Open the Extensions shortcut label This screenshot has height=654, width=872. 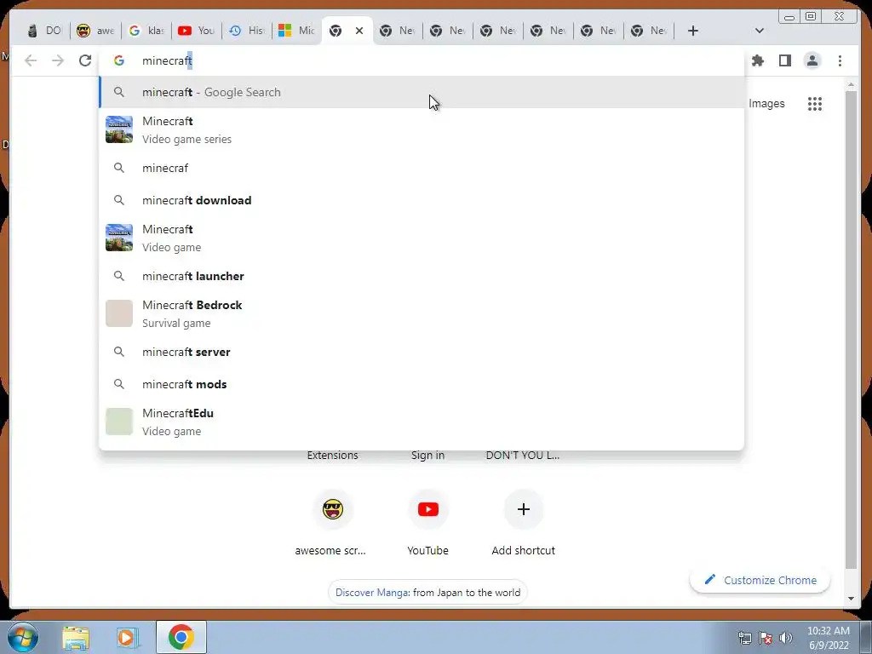[333, 455]
